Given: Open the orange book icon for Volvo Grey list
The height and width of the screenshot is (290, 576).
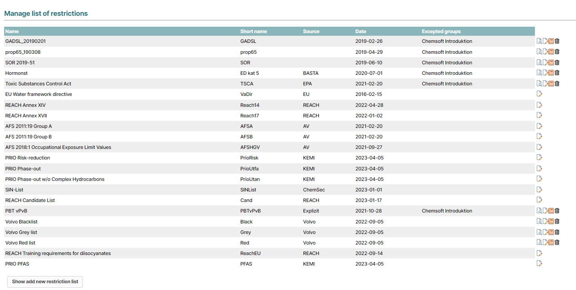Looking at the screenshot, I should click(x=551, y=232).
